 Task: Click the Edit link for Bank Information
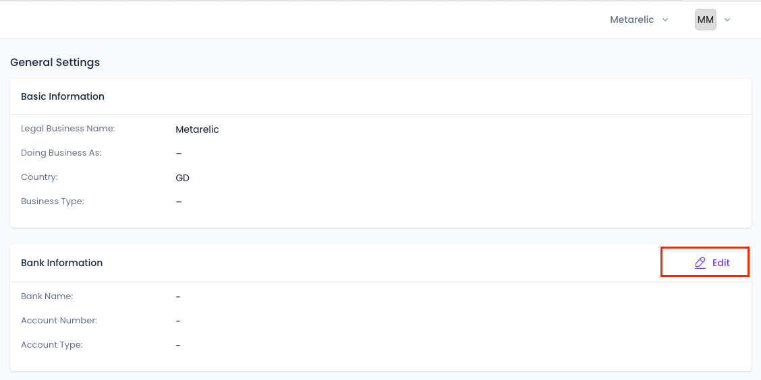[712, 263]
